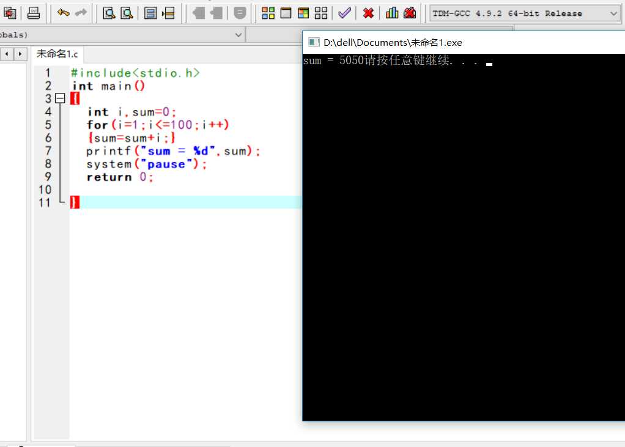
Task: Click the system("pause") line
Action: pos(147,164)
